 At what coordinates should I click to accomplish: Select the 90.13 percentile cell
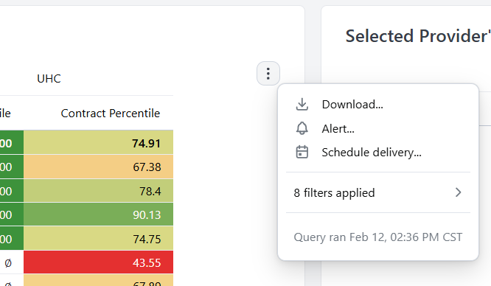(x=98, y=214)
